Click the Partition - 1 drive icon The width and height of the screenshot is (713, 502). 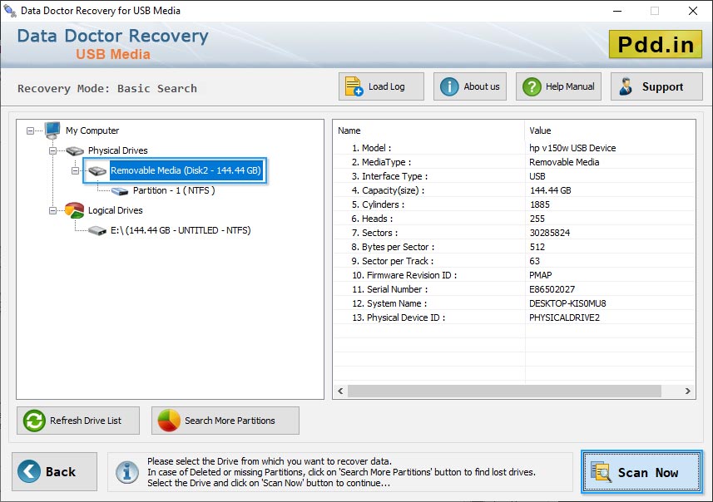point(120,191)
